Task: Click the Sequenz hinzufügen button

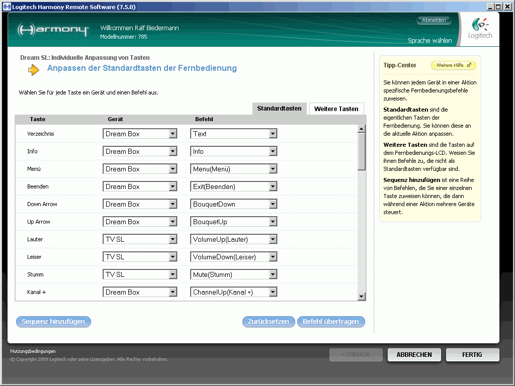Action: [x=53, y=322]
